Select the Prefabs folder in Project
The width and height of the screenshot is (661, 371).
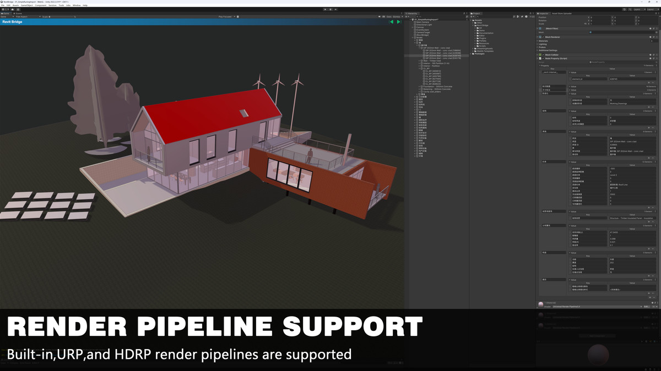(x=482, y=41)
